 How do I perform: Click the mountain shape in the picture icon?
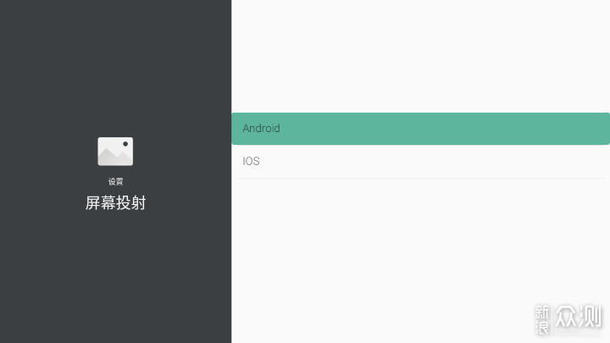(x=110, y=158)
